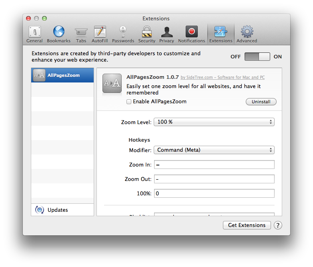
Task: Select AllPagesZoom in the extensions list
Action: pyautogui.click(x=62, y=75)
